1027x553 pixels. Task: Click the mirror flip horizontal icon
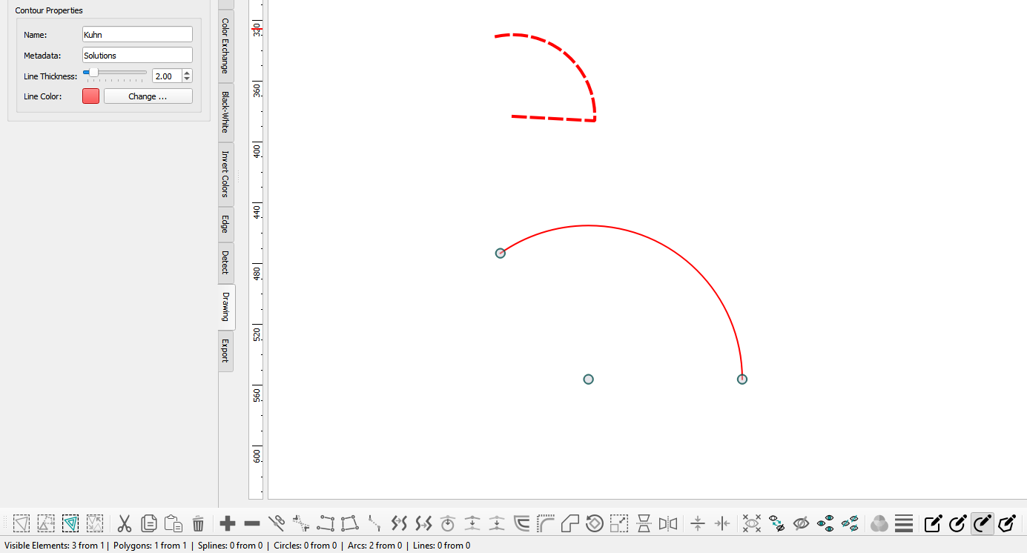(668, 524)
